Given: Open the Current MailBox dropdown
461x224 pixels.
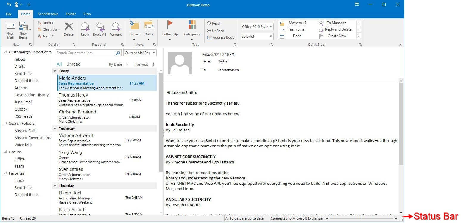Looking at the screenshot, I should [140, 53].
